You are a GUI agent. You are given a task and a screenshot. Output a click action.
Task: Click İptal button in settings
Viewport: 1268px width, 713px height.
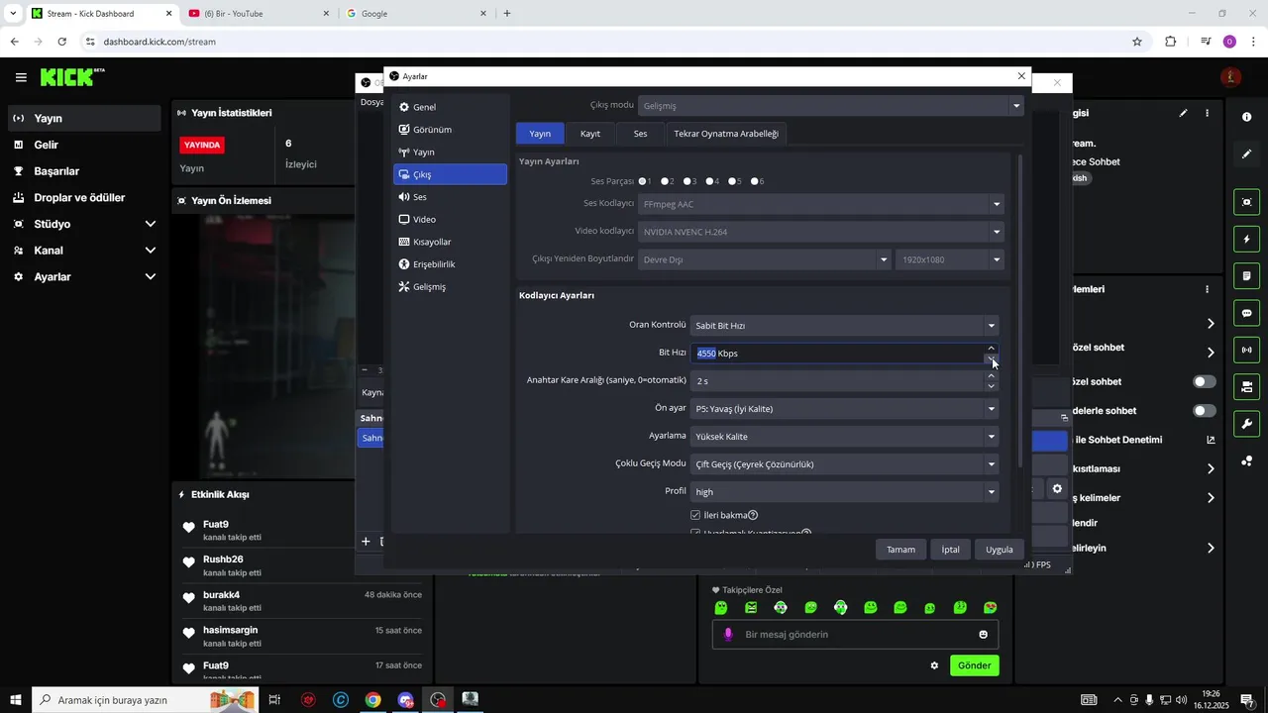[950, 550]
